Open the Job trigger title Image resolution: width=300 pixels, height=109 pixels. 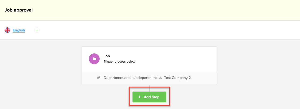point(107,56)
